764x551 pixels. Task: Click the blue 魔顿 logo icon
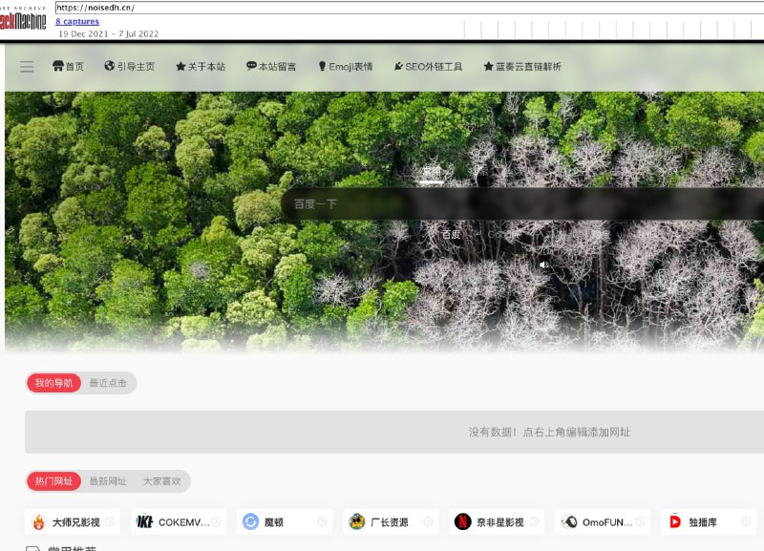point(250,521)
